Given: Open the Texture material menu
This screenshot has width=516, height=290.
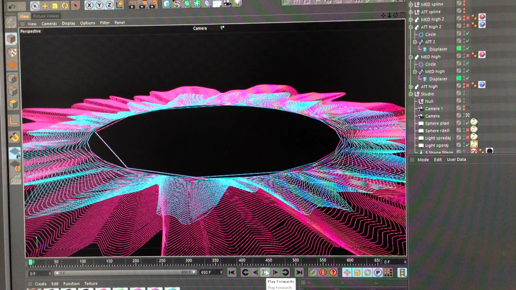Looking at the screenshot, I should [91, 284].
